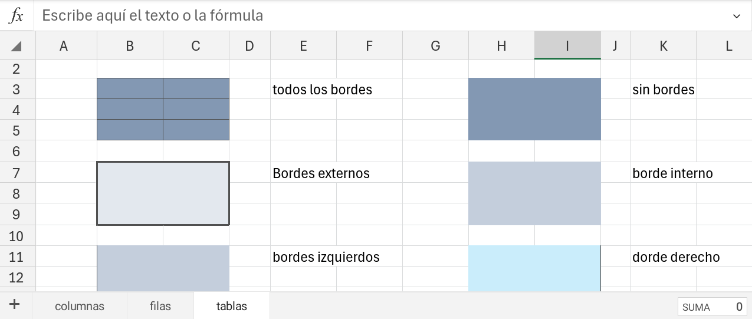This screenshot has height=319, width=752.
Task: Select column I header
Action: 567,46
